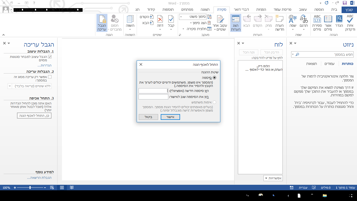
Task: Click the הגדרות... settings link
Action: click(x=44, y=65)
